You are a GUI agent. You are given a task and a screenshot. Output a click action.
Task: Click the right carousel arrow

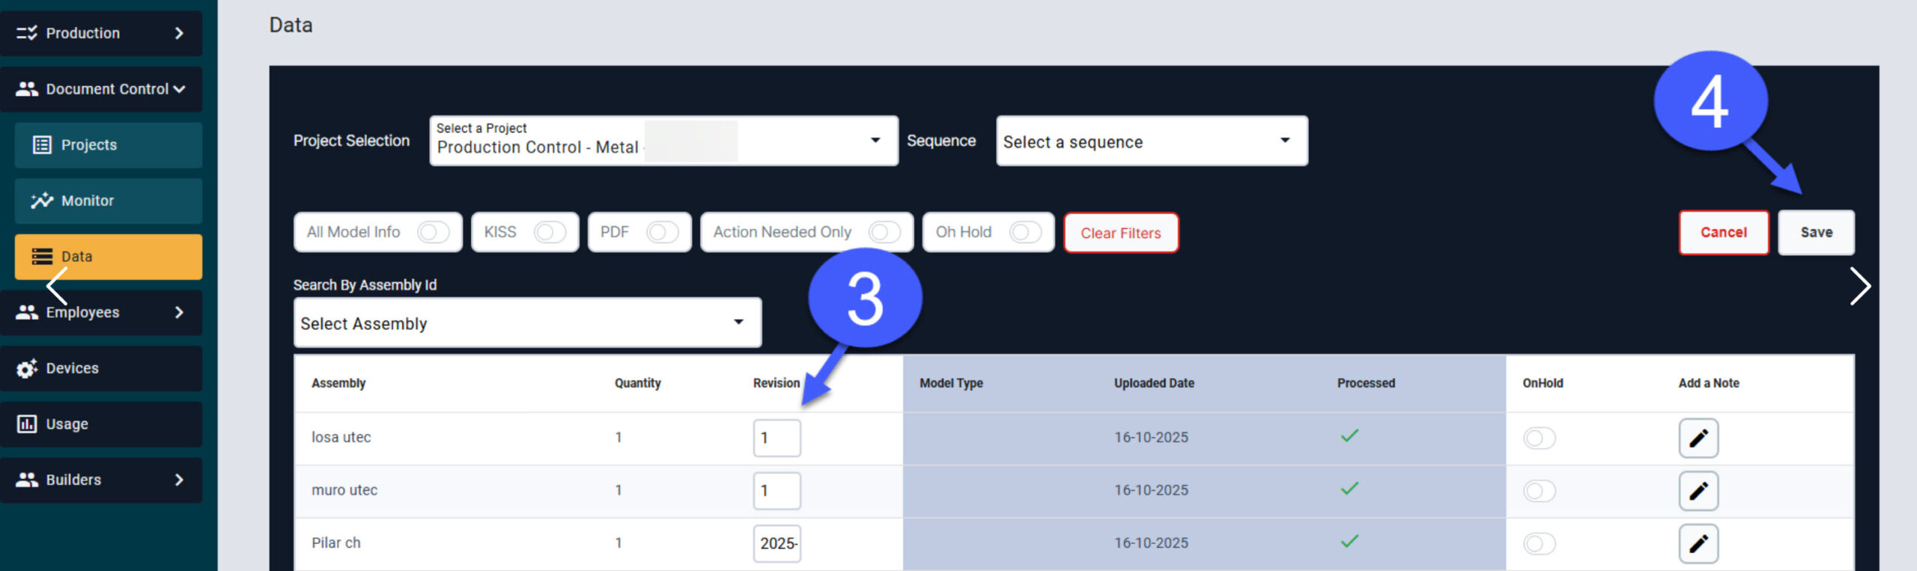tap(1859, 286)
